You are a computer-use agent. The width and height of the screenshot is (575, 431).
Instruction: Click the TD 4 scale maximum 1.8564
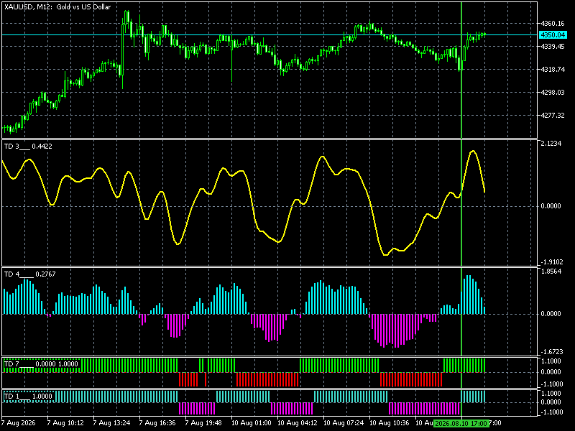(551, 272)
